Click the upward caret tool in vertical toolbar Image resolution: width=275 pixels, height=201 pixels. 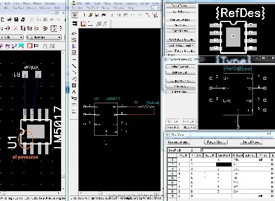point(74,92)
